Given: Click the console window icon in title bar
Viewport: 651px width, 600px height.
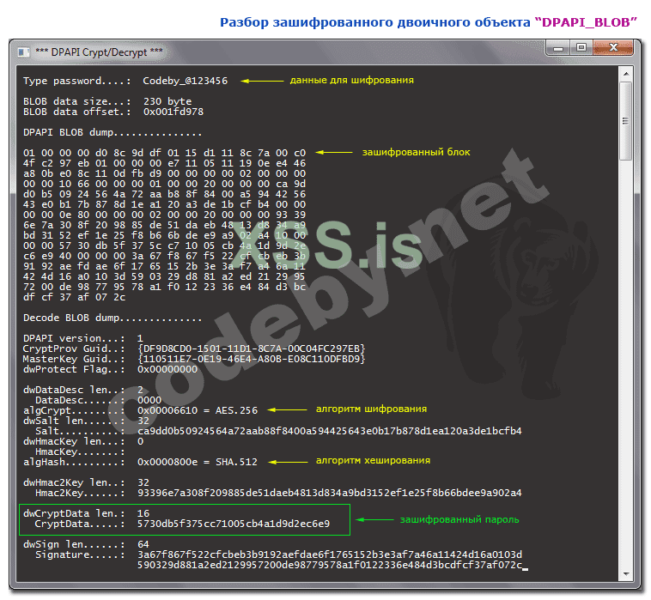Looking at the screenshot, I should click(x=23, y=52).
